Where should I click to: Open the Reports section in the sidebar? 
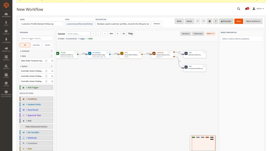6,67
